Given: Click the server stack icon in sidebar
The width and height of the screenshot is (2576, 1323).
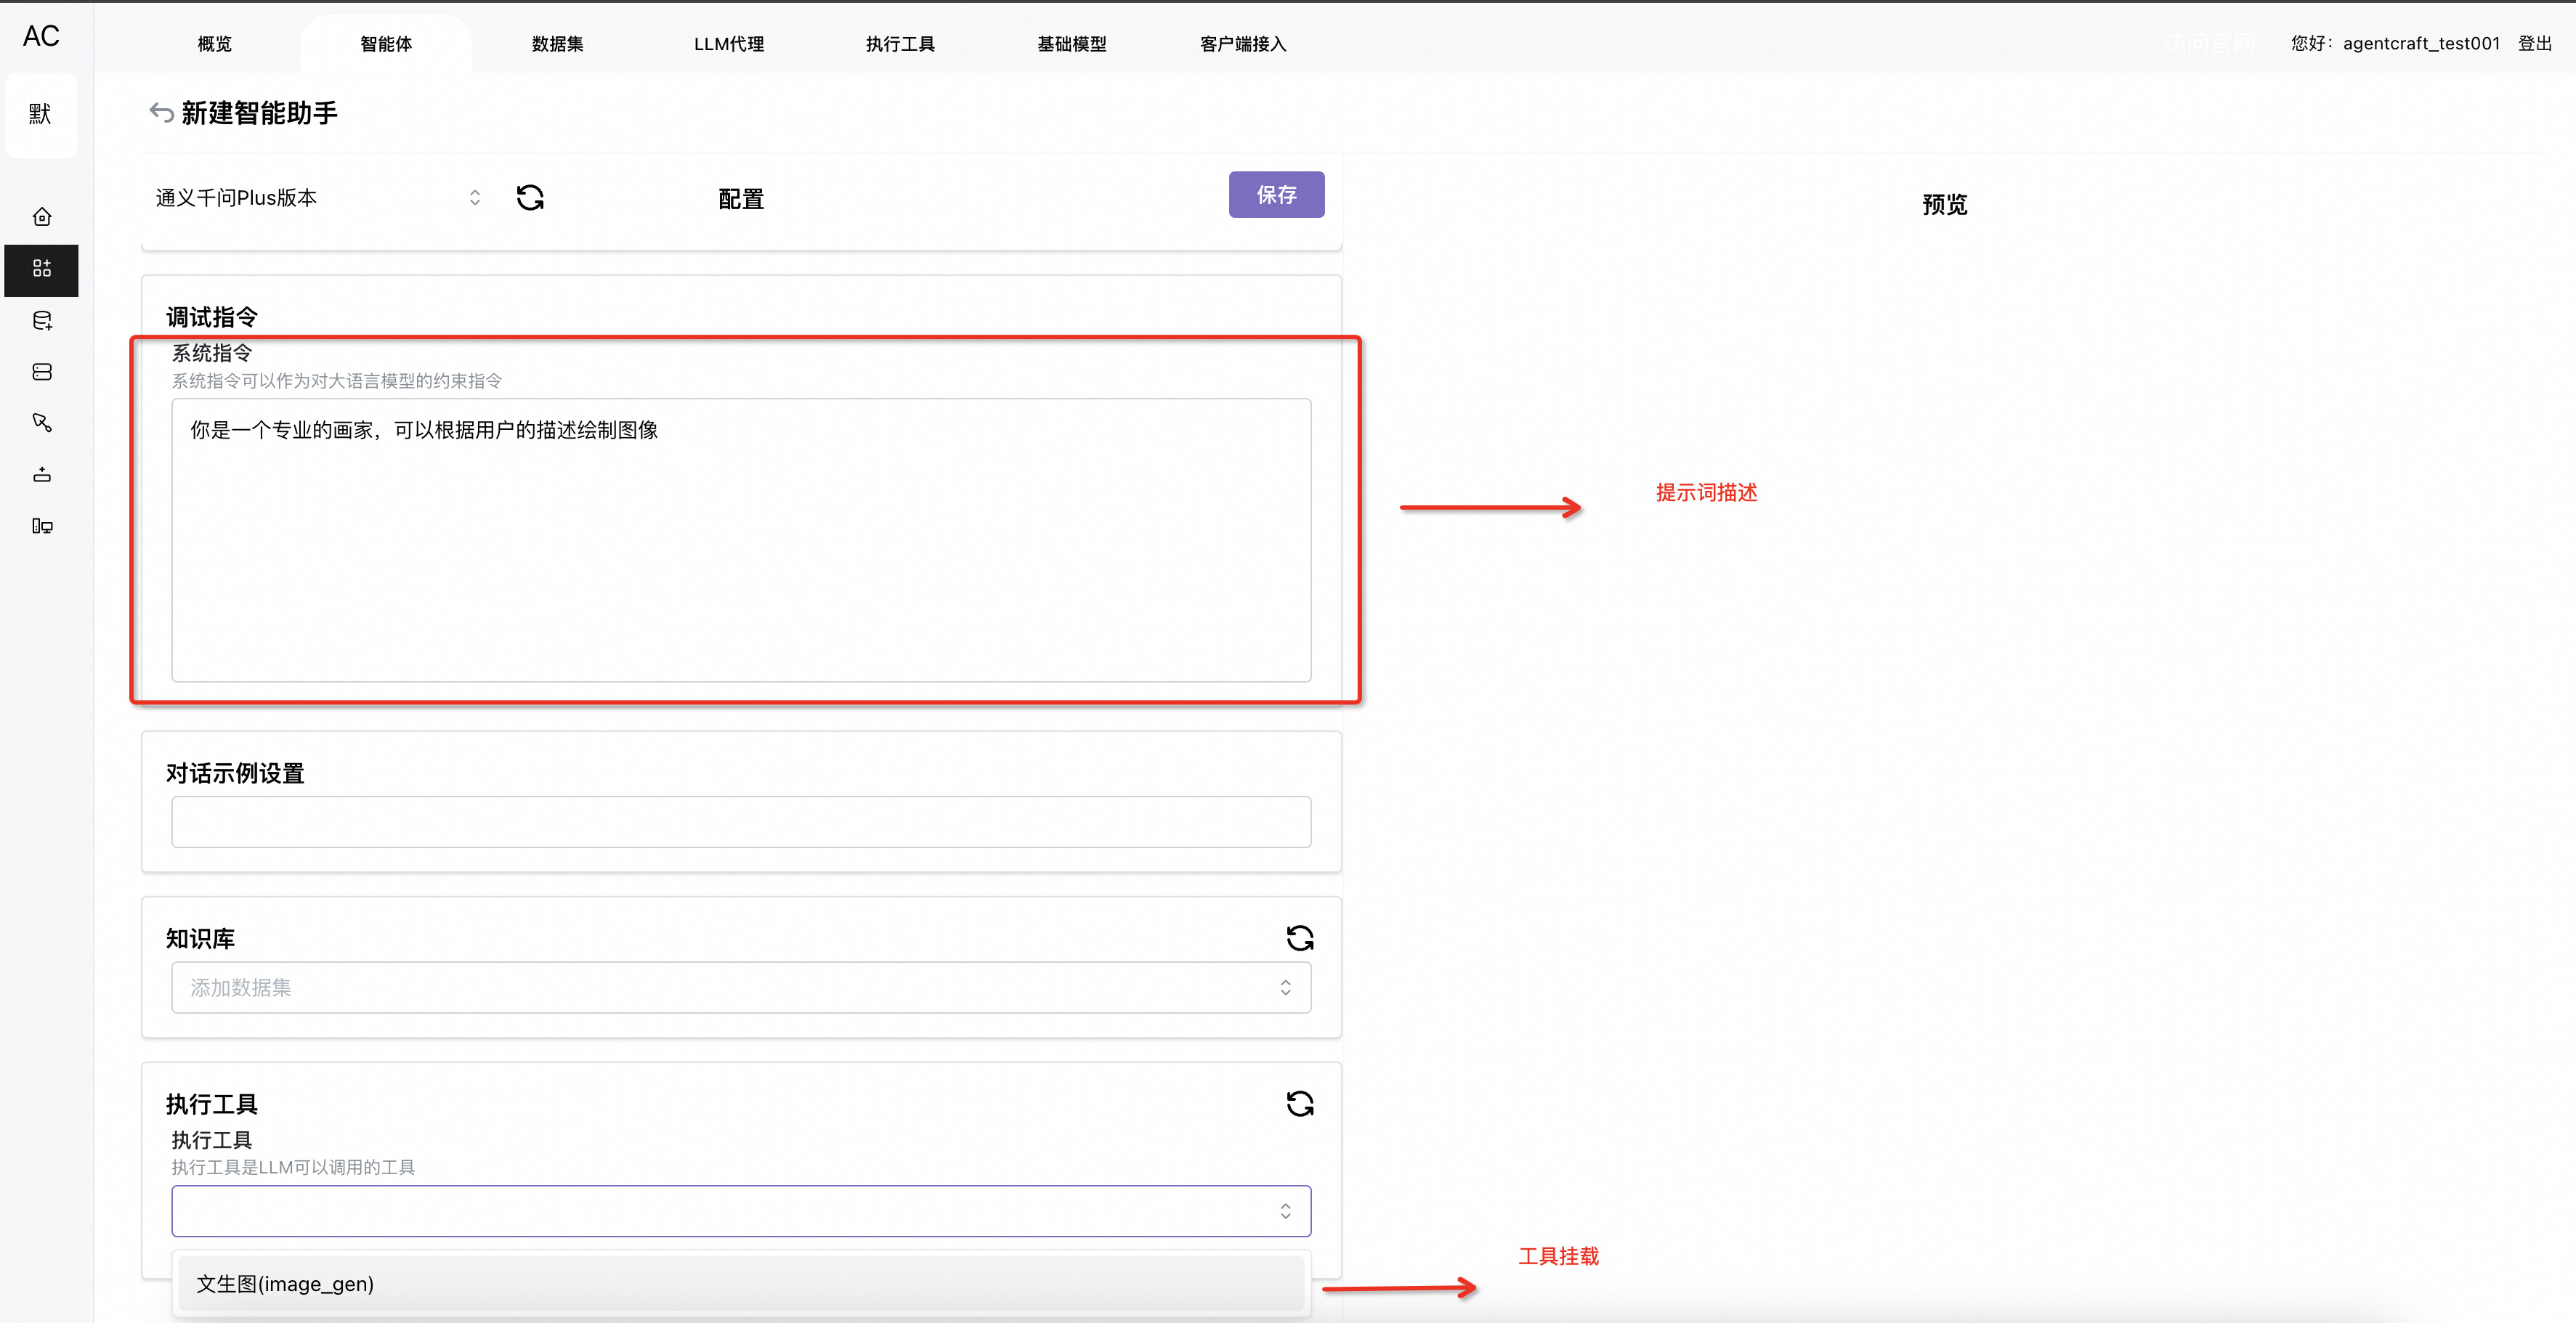Looking at the screenshot, I should coord(42,372).
